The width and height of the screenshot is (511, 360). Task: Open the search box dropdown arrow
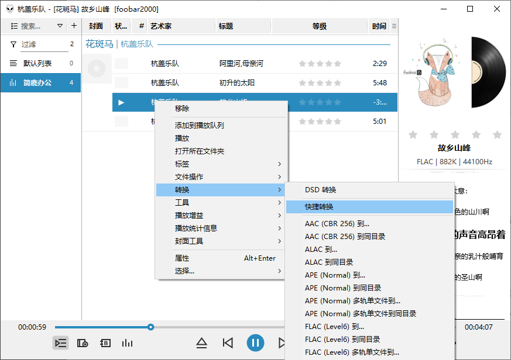(60, 26)
